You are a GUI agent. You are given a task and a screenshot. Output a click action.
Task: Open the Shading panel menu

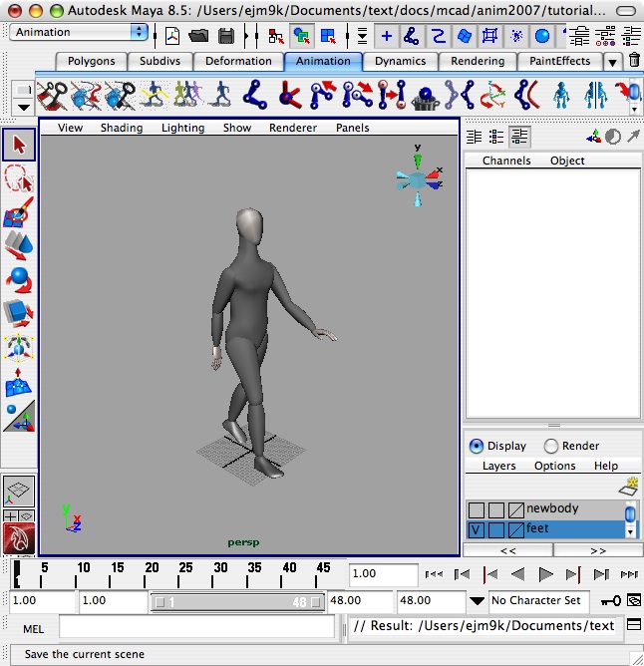coord(122,128)
